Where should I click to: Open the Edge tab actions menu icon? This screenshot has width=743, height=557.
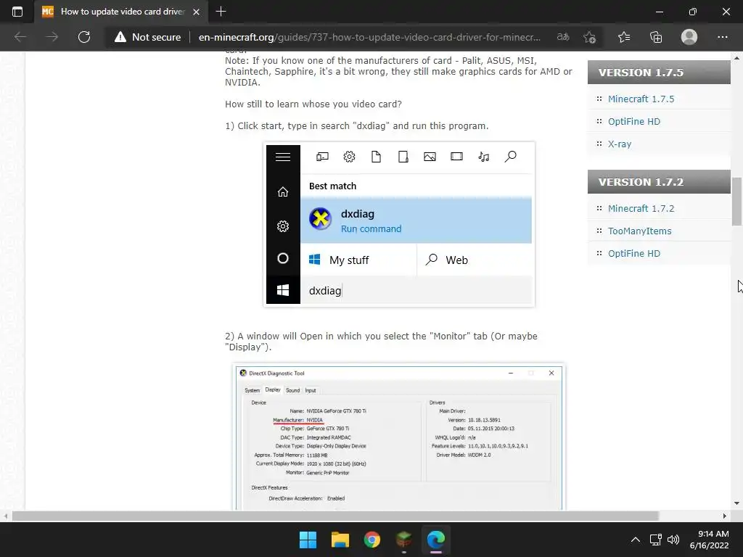pyautogui.click(x=17, y=12)
